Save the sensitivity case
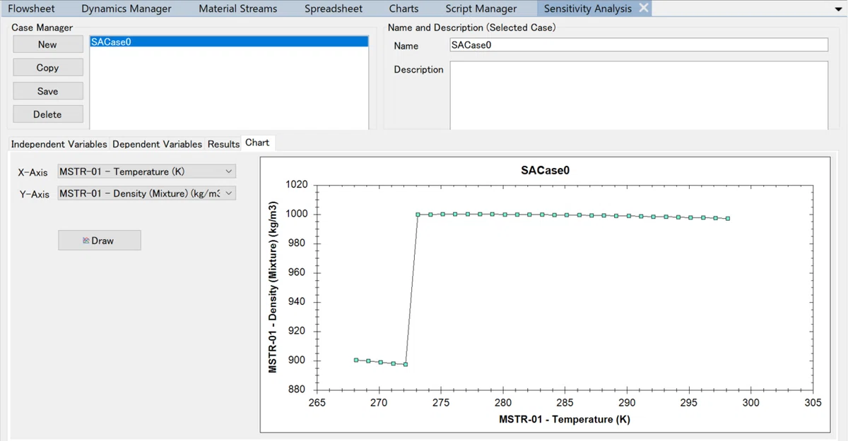 tap(48, 91)
